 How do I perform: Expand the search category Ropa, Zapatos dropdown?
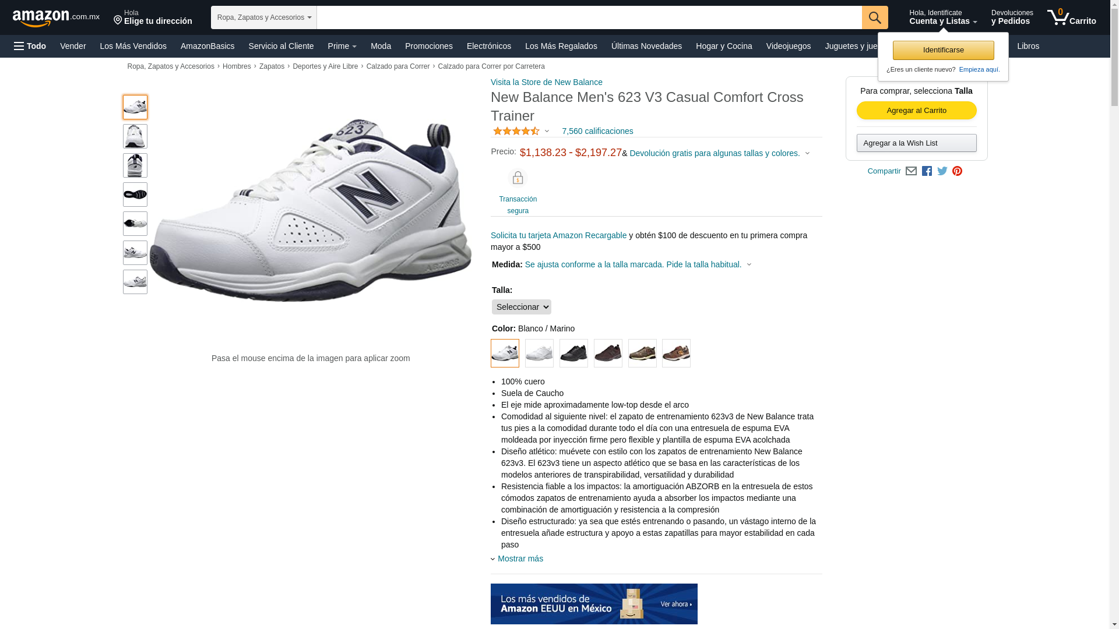tap(264, 17)
